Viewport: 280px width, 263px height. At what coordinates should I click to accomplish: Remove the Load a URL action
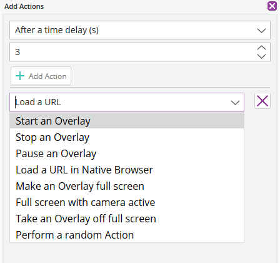(262, 101)
